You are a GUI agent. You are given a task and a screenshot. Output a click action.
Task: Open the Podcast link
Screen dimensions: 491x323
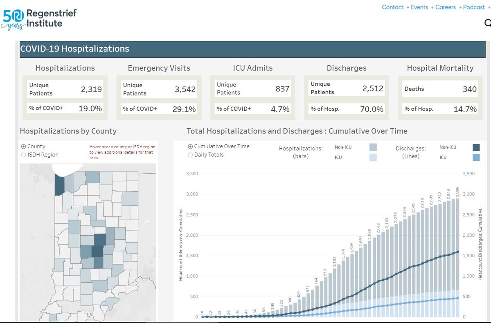coord(474,7)
